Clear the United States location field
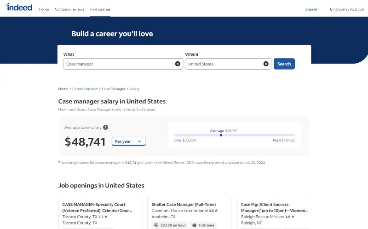This screenshot has width=368, height=229. coord(266,64)
